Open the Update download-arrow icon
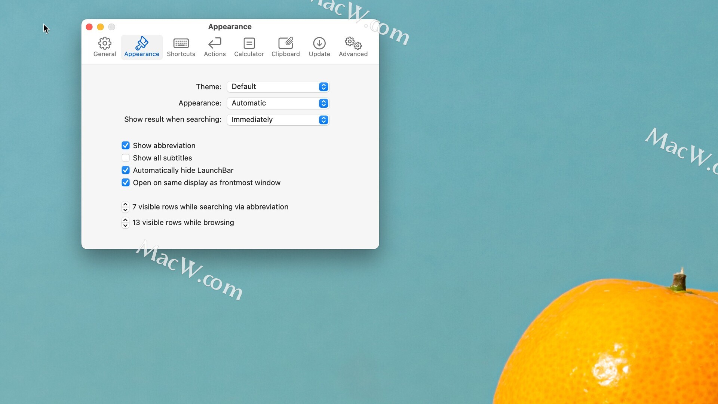 click(319, 43)
